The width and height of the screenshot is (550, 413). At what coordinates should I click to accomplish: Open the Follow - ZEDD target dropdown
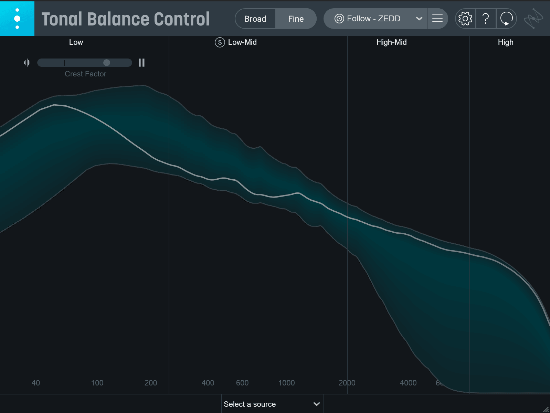[375, 19]
